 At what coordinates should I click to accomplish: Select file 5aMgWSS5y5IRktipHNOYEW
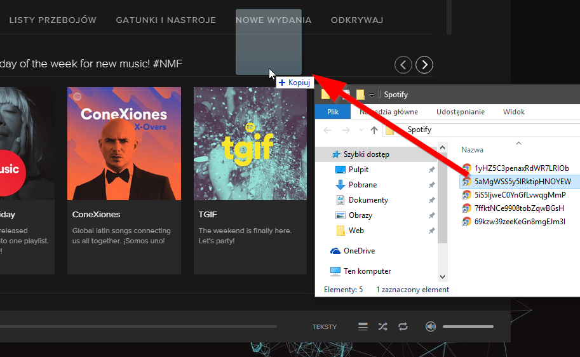[x=523, y=182]
